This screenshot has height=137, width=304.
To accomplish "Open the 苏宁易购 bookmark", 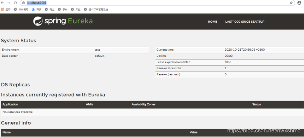I will tap(21, 9).
